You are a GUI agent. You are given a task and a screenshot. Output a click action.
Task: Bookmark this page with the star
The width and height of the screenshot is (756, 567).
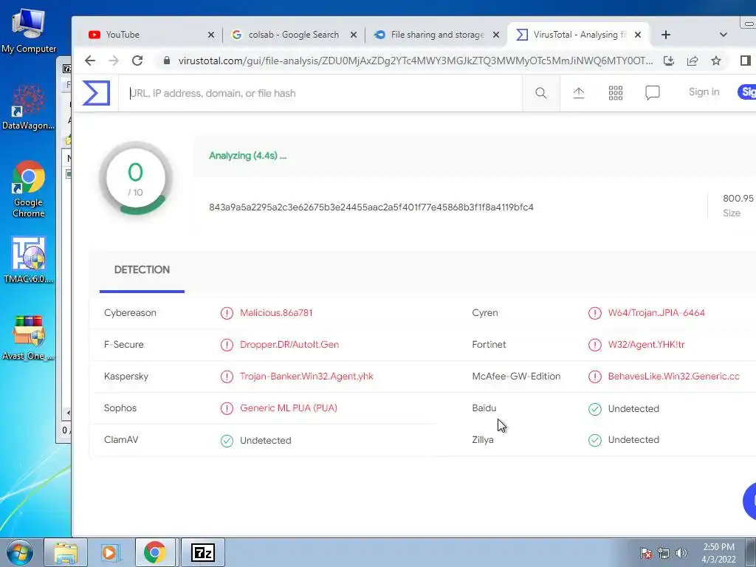click(716, 61)
